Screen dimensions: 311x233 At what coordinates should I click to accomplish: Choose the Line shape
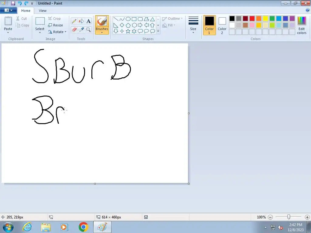[x=116, y=19]
